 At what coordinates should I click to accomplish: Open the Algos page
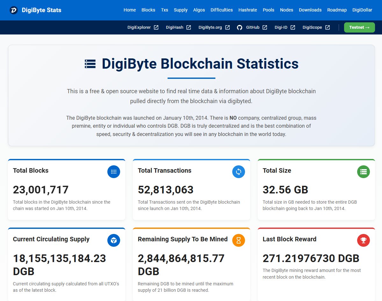point(199,10)
